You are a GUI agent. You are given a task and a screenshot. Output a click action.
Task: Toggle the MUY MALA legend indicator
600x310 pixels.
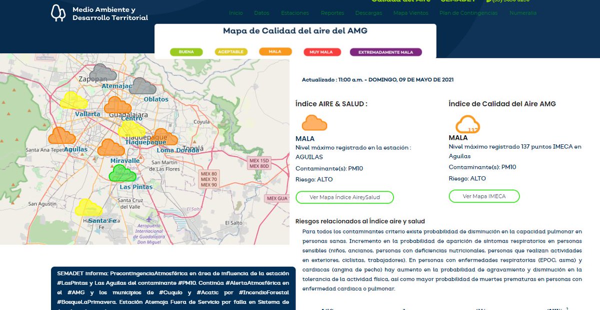click(322, 51)
